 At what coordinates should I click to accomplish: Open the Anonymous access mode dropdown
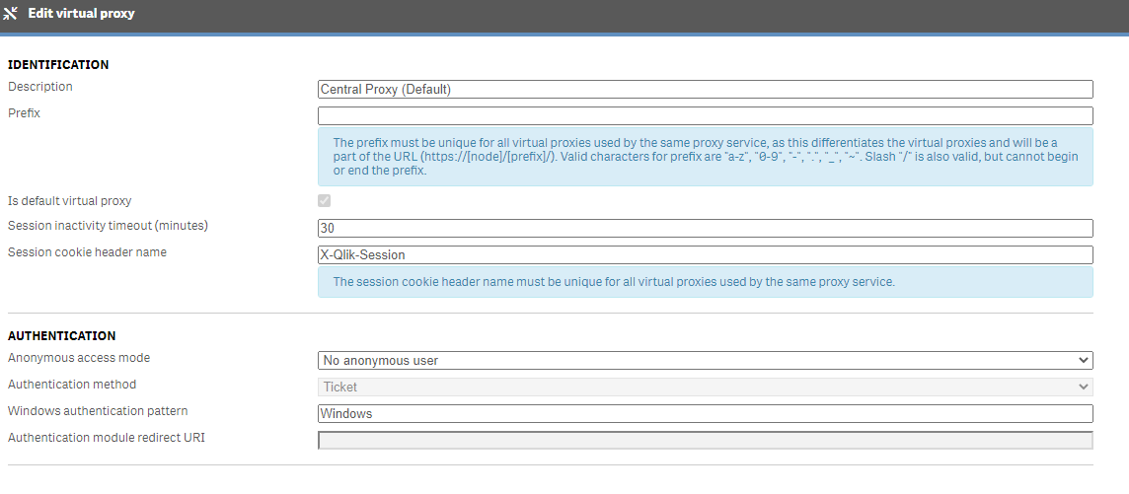pyautogui.click(x=705, y=360)
